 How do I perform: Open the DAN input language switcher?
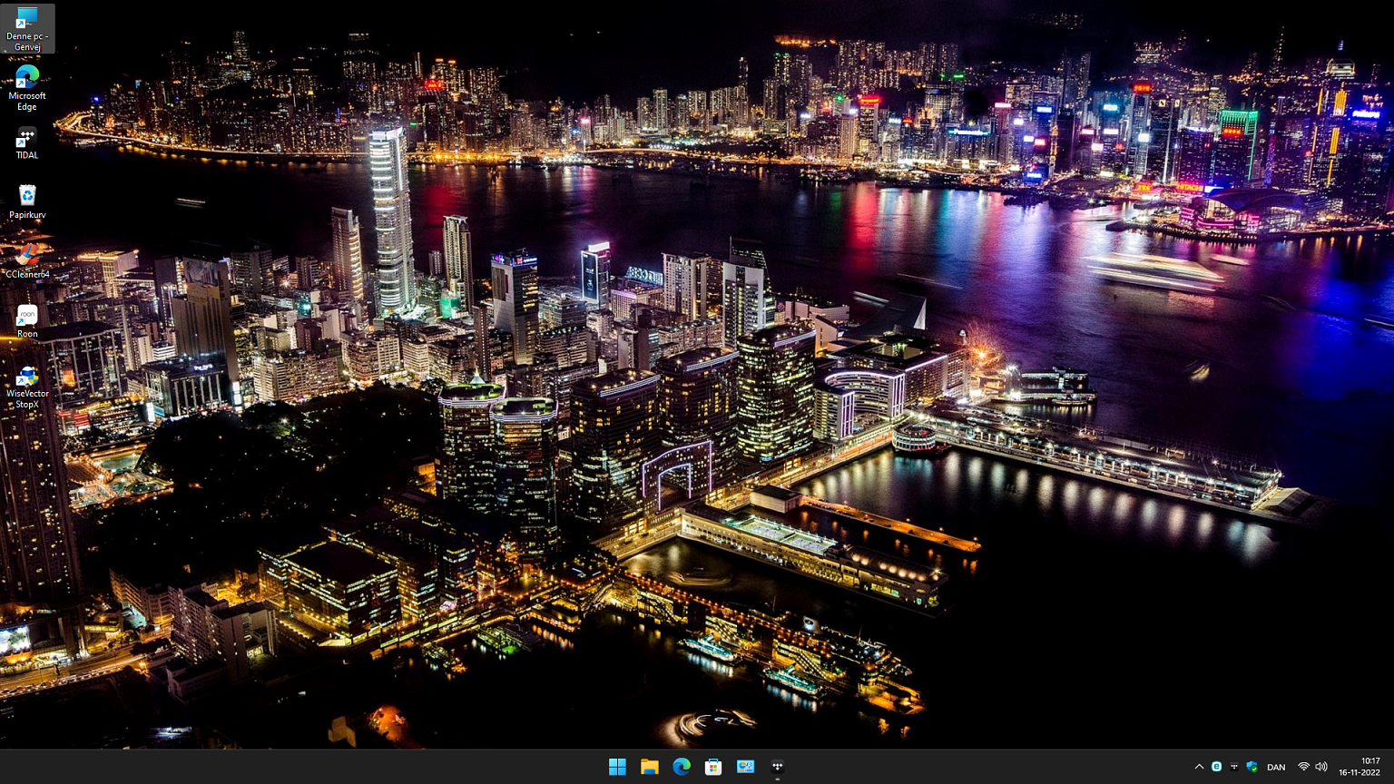point(1276,767)
